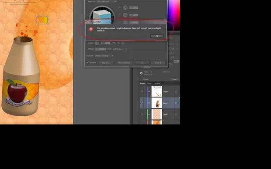Select the Layer 3 name
Image resolution: width=271 pixels, height=169 pixels.
pos(166,115)
